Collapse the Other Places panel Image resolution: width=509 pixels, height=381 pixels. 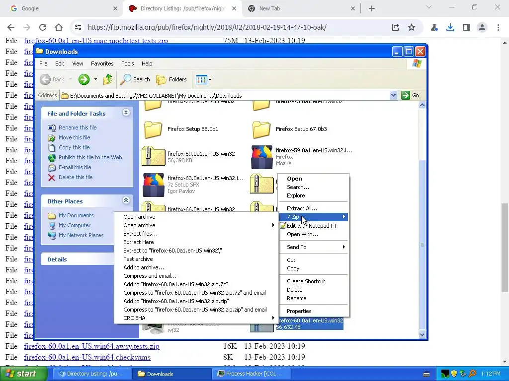[x=126, y=200]
